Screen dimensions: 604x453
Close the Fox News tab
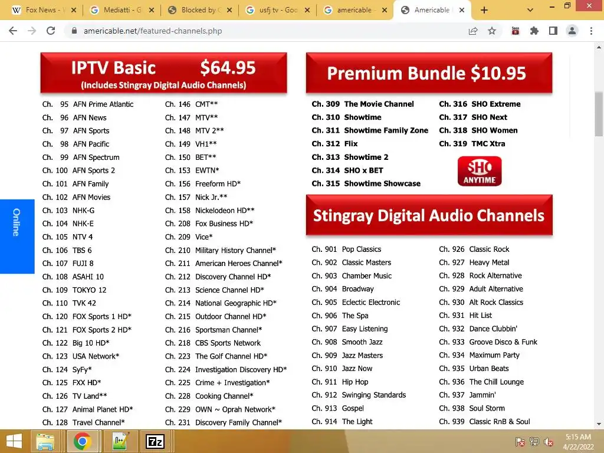coord(74,11)
